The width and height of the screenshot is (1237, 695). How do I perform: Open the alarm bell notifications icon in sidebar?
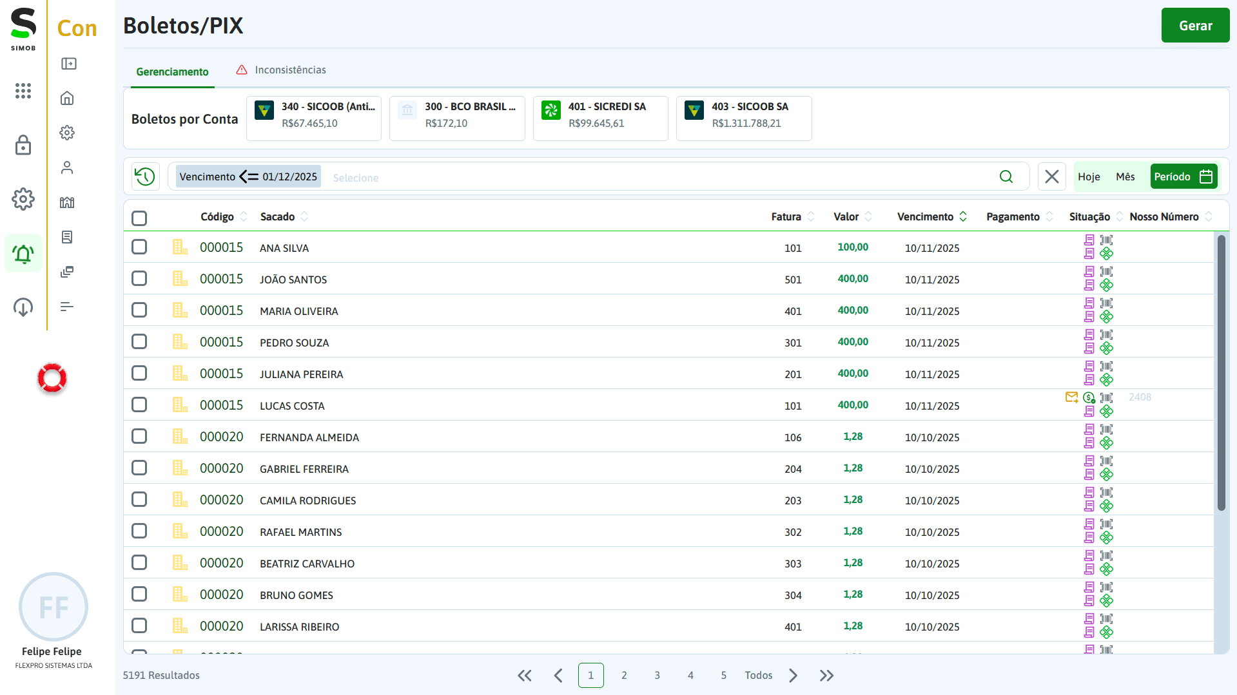click(23, 254)
